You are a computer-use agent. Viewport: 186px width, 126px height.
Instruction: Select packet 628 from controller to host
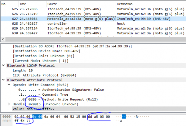coord(93,24)
